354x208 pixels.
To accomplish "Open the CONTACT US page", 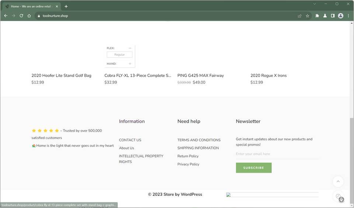I will coord(130,140).
